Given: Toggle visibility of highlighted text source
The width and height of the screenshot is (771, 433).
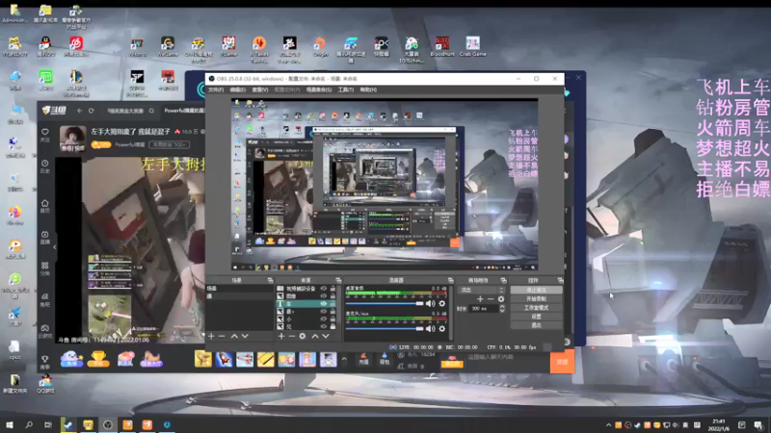Looking at the screenshot, I should 324,304.
